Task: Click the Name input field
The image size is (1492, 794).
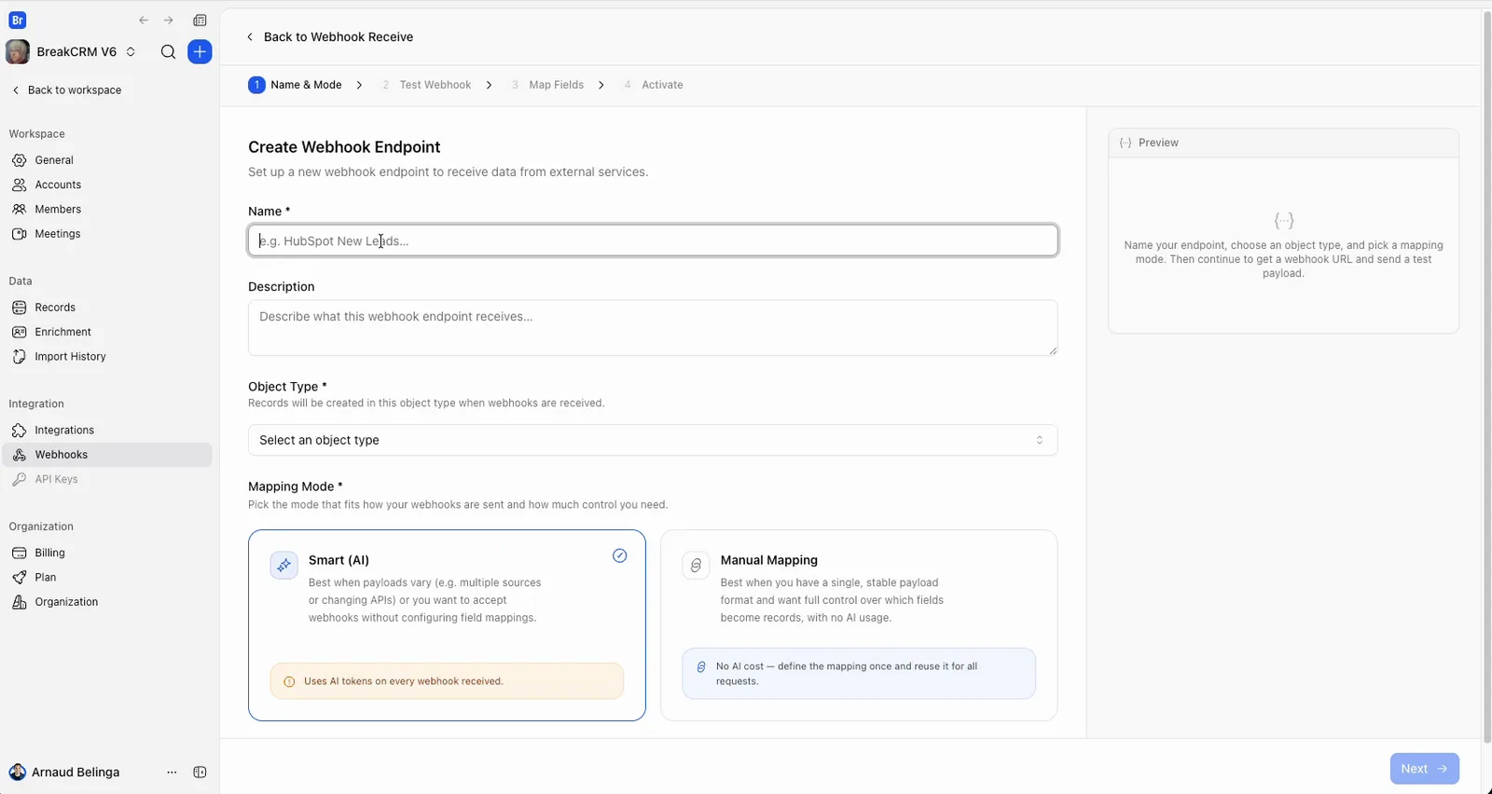Action: (653, 240)
